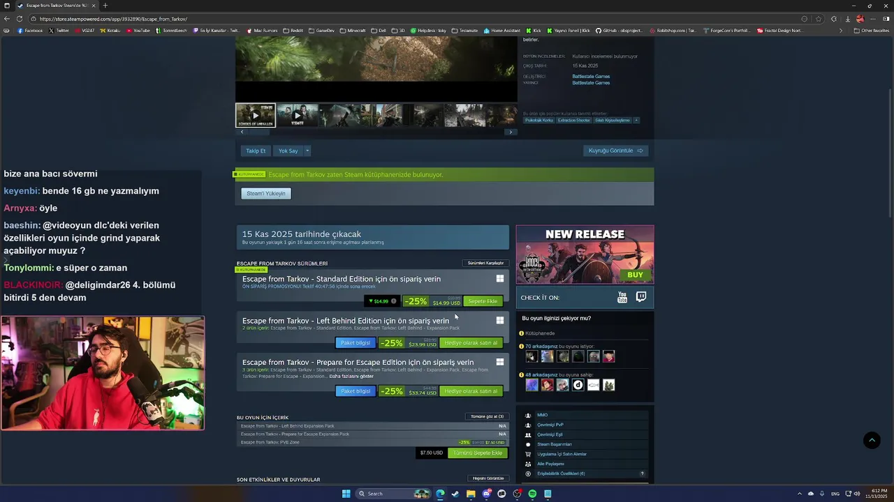Image resolution: width=894 pixels, height=502 pixels.
Task: Open Paket bilgisi for Left Behind Edition
Action: point(356,343)
